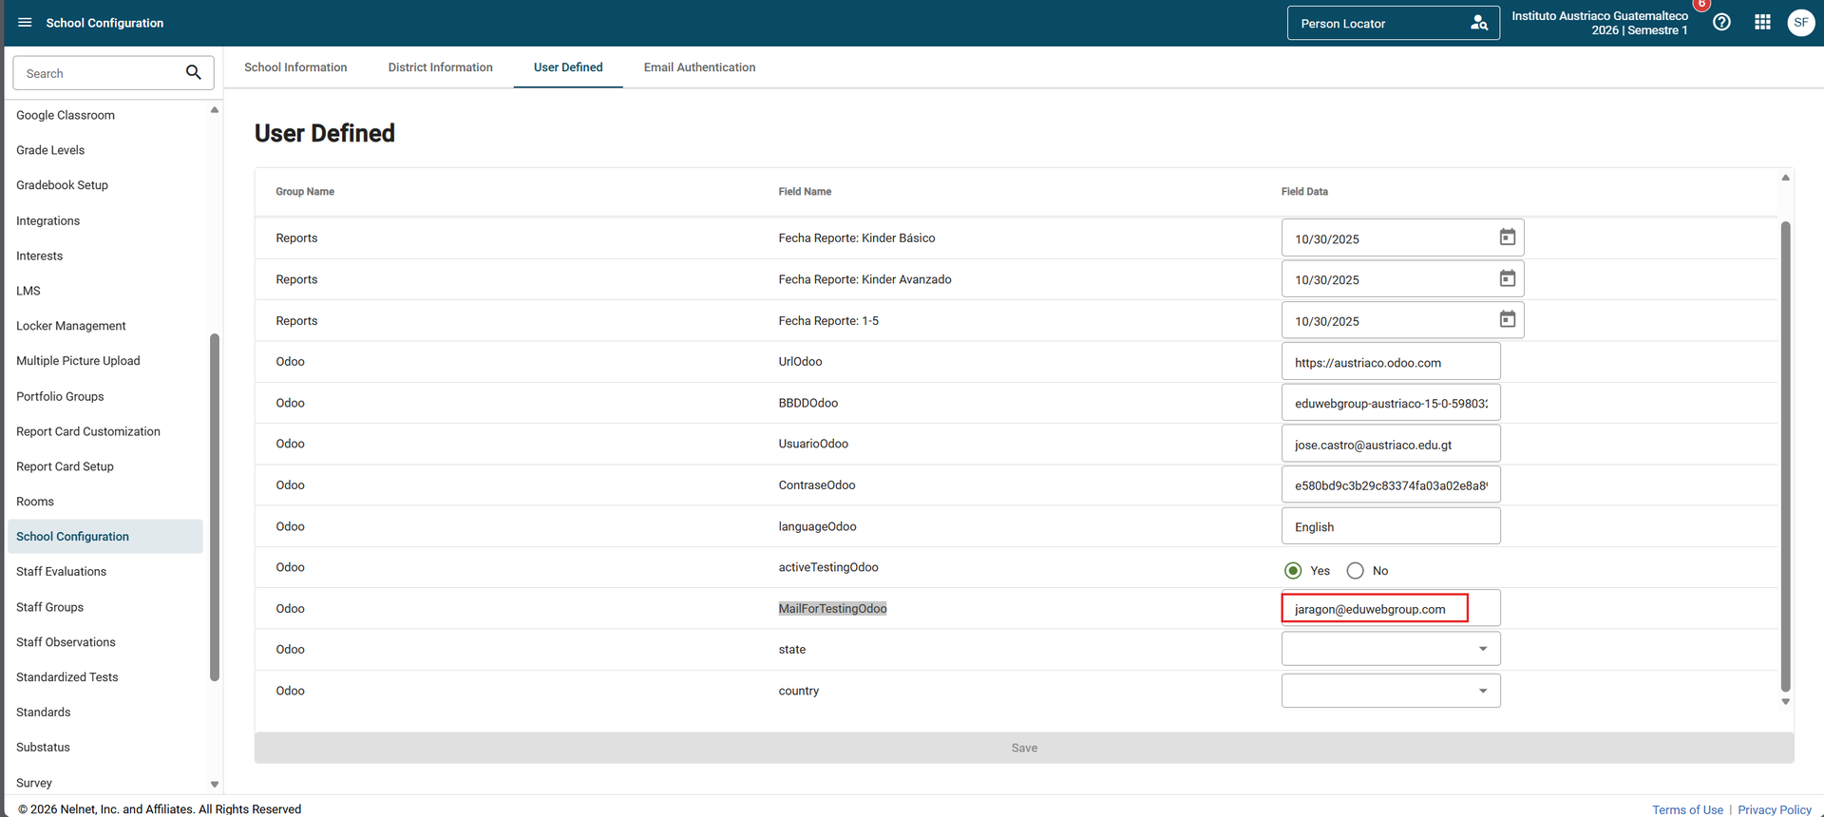Open the hamburger navigation menu
The width and height of the screenshot is (1824, 817).
coord(25,23)
